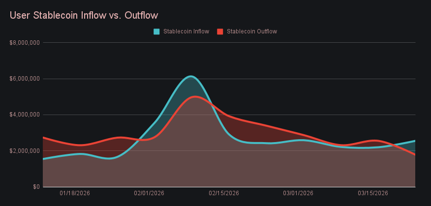431x206 pixels.
Task: Click the peak of the teal inflow line
Action: 191,76
